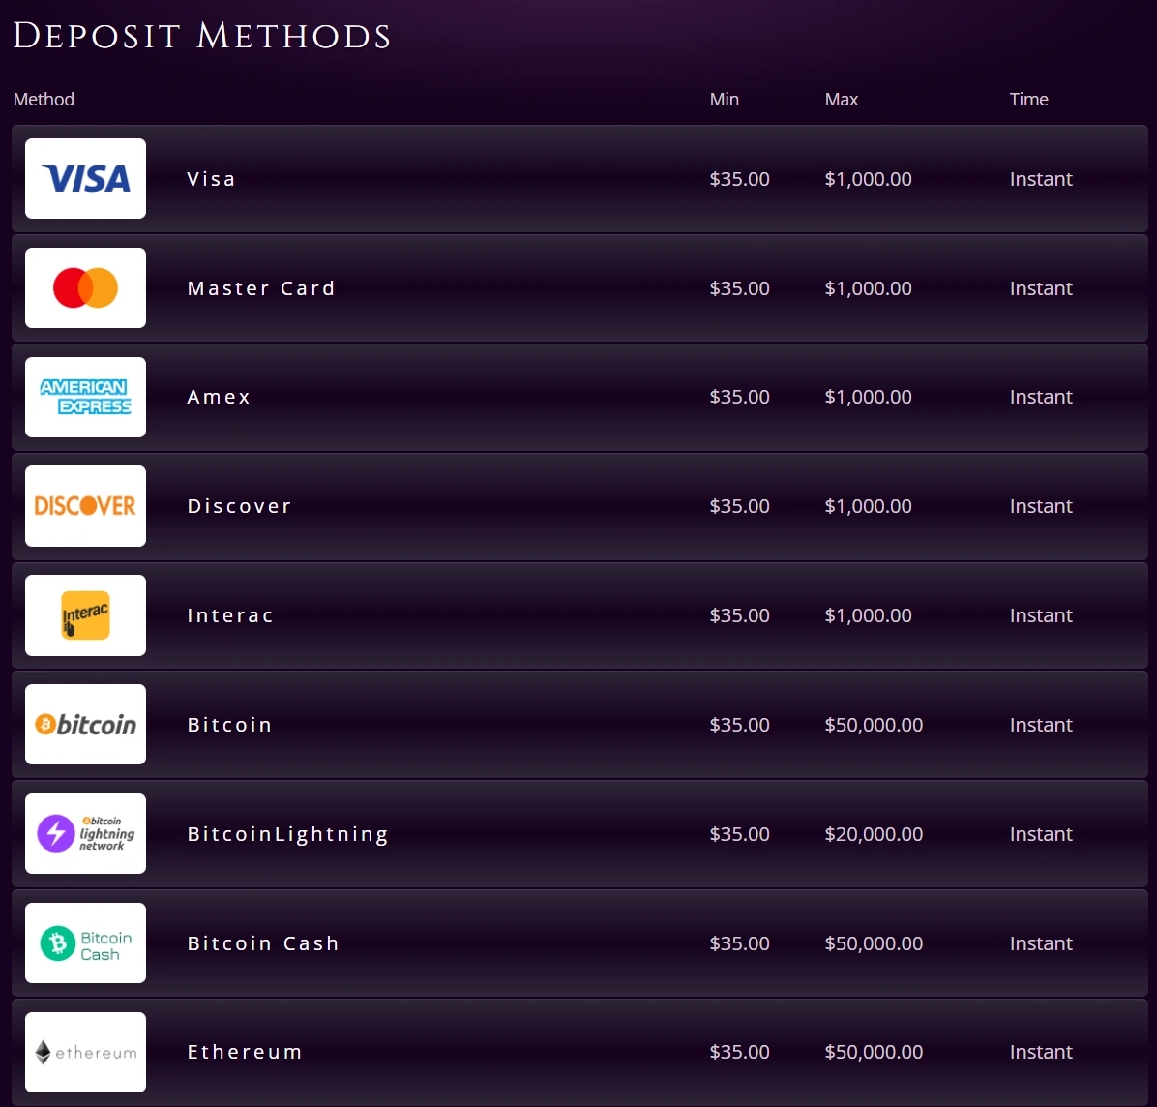Click Ethereum's $35.00 minimum value
This screenshot has height=1107, width=1157.
click(x=739, y=1052)
